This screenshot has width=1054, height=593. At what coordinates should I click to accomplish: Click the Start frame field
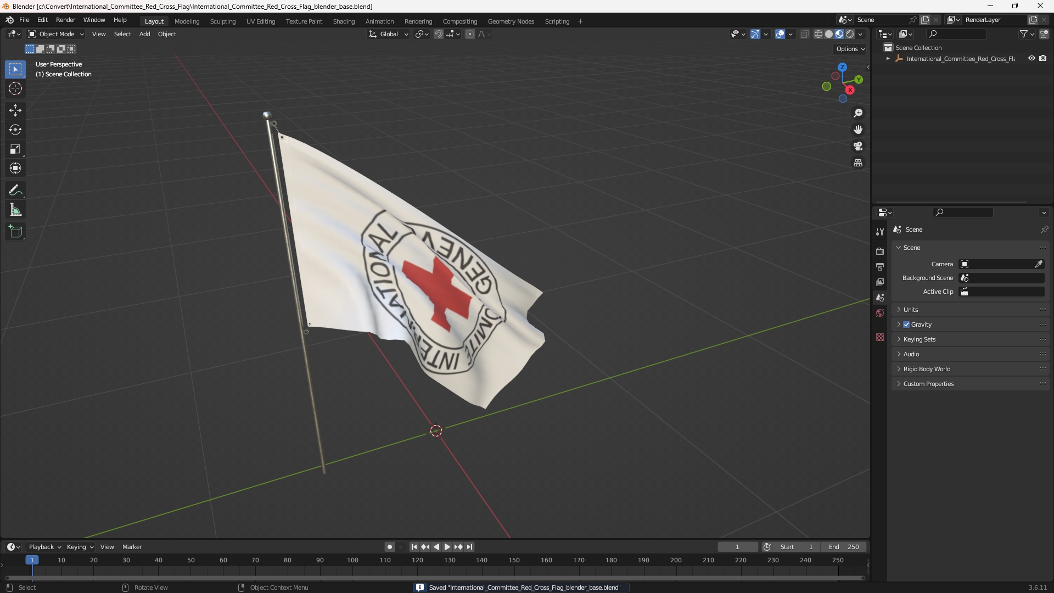(797, 547)
